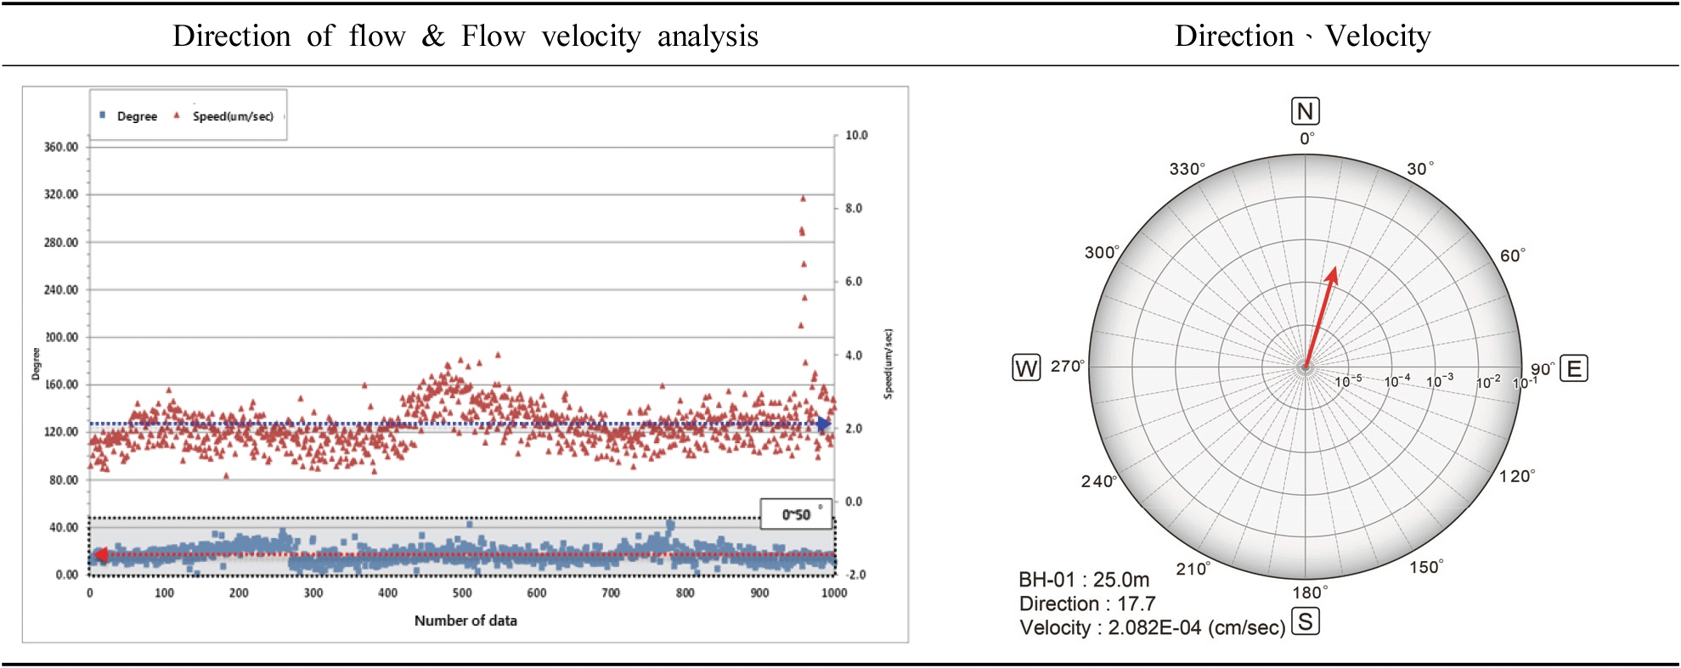Image resolution: width=1681 pixels, height=668 pixels.
Task: Click the 200 tick on data axis
Action: click(x=239, y=593)
